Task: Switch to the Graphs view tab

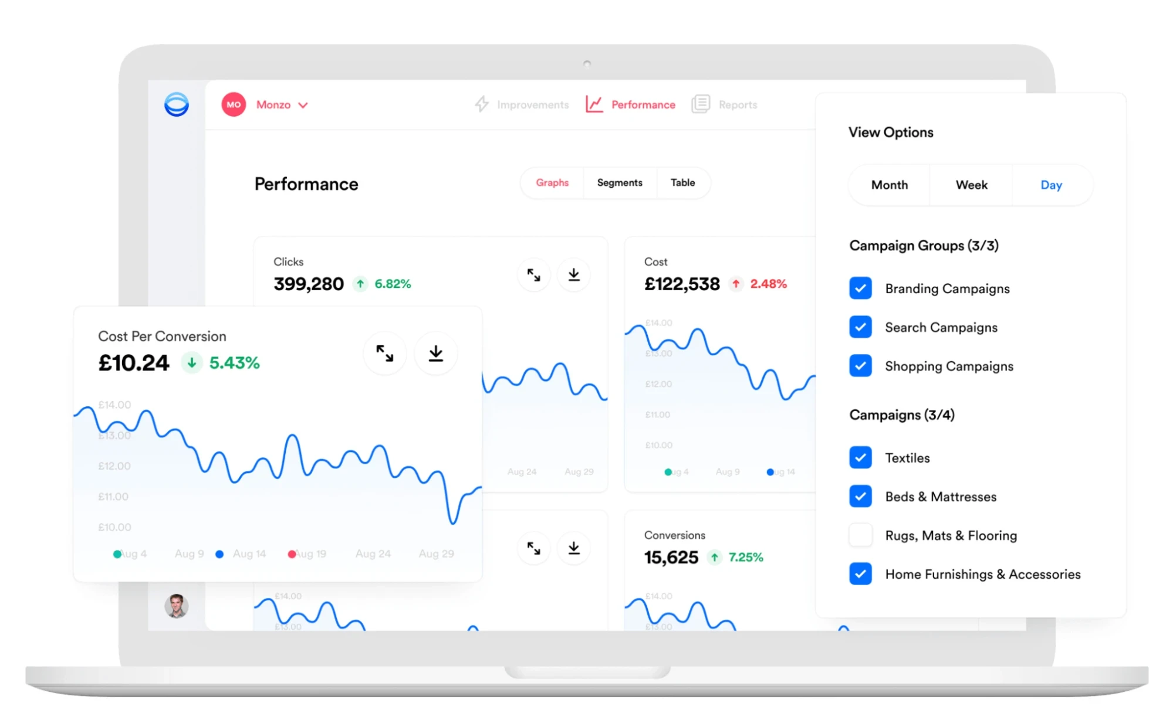Action: point(550,182)
